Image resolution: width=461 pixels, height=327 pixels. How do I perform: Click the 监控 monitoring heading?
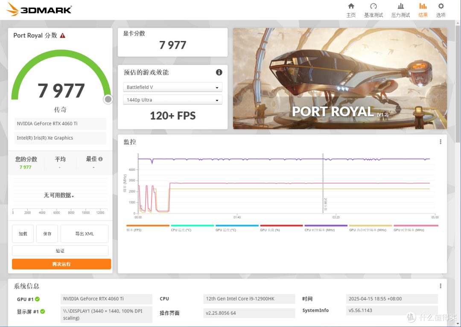(130, 142)
